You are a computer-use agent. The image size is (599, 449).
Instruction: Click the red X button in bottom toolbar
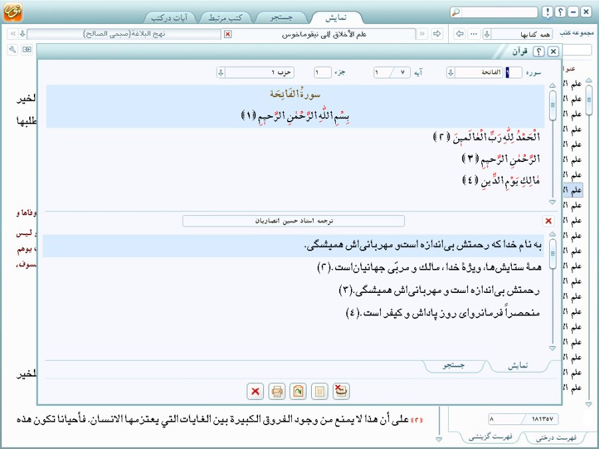pyautogui.click(x=255, y=391)
